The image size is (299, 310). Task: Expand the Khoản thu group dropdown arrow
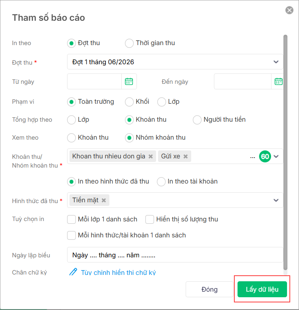coord(276,156)
